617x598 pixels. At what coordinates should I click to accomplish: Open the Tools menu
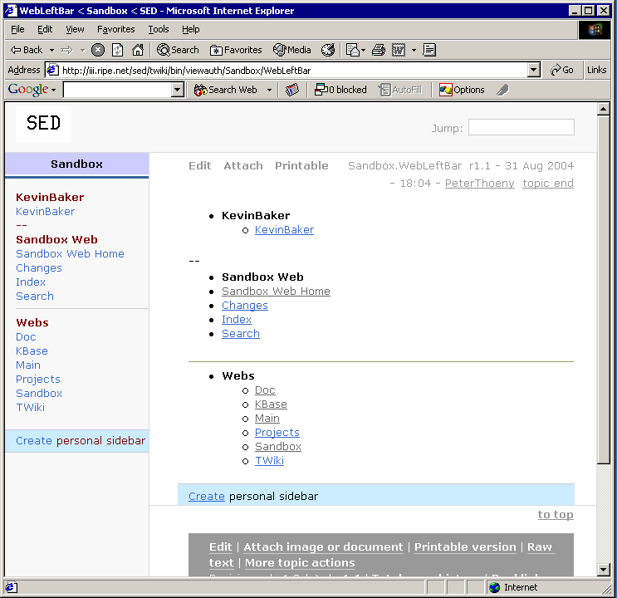coord(158,29)
